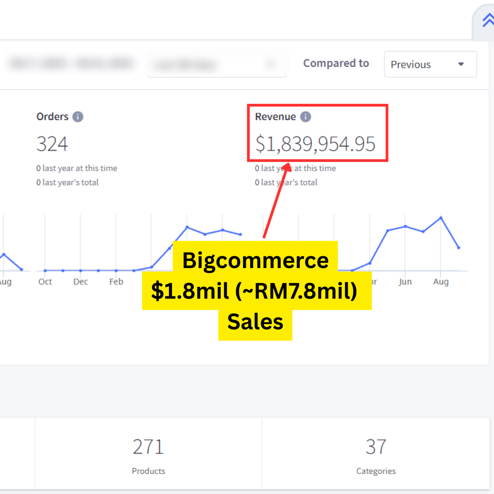494x494 pixels.
Task: Click the final data point after Aug on revenue chart
Action: [x=459, y=248]
